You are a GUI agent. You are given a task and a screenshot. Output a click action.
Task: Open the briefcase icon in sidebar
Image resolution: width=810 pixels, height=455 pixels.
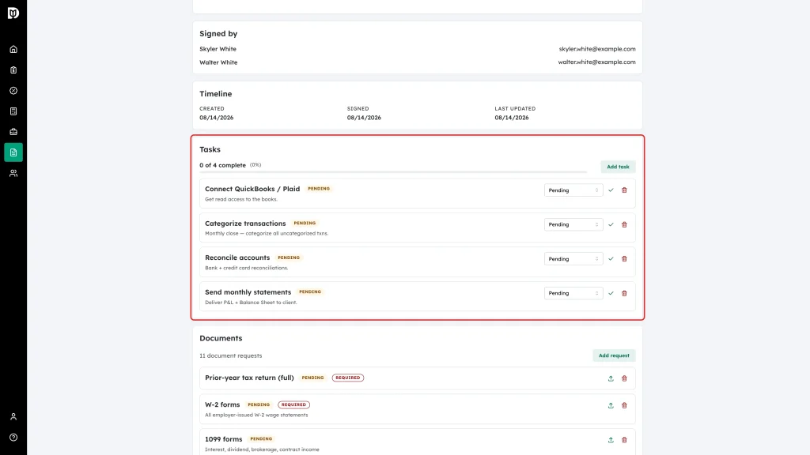(x=13, y=132)
